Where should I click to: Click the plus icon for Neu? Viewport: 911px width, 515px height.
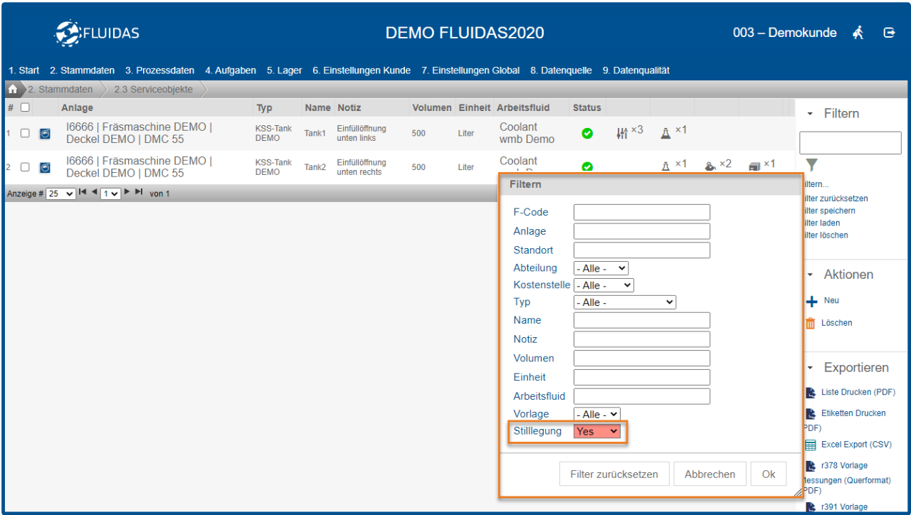[x=811, y=302]
